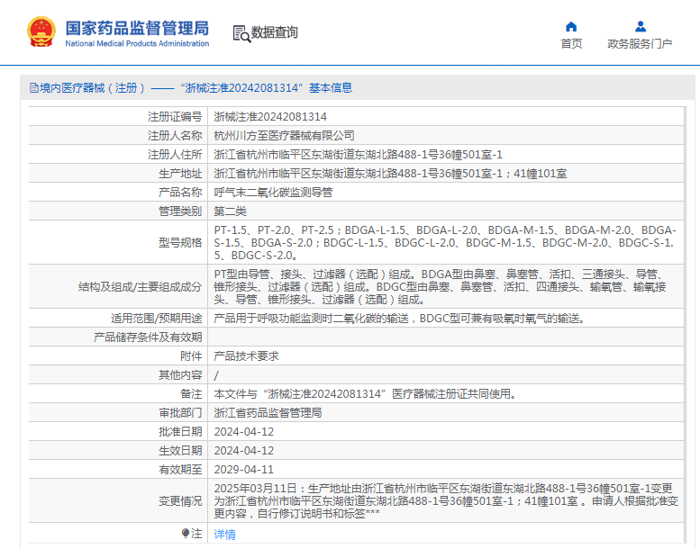
Task: Select the 本文件与 remark text
Action: tap(365, 394)
